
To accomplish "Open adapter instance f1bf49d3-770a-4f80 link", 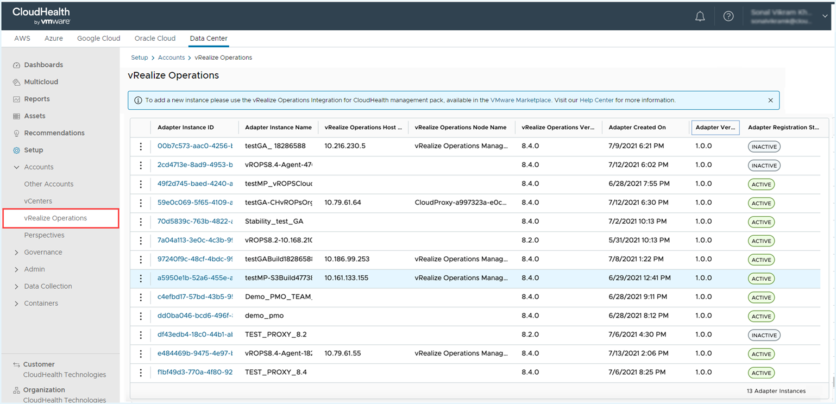I will 195,373.
